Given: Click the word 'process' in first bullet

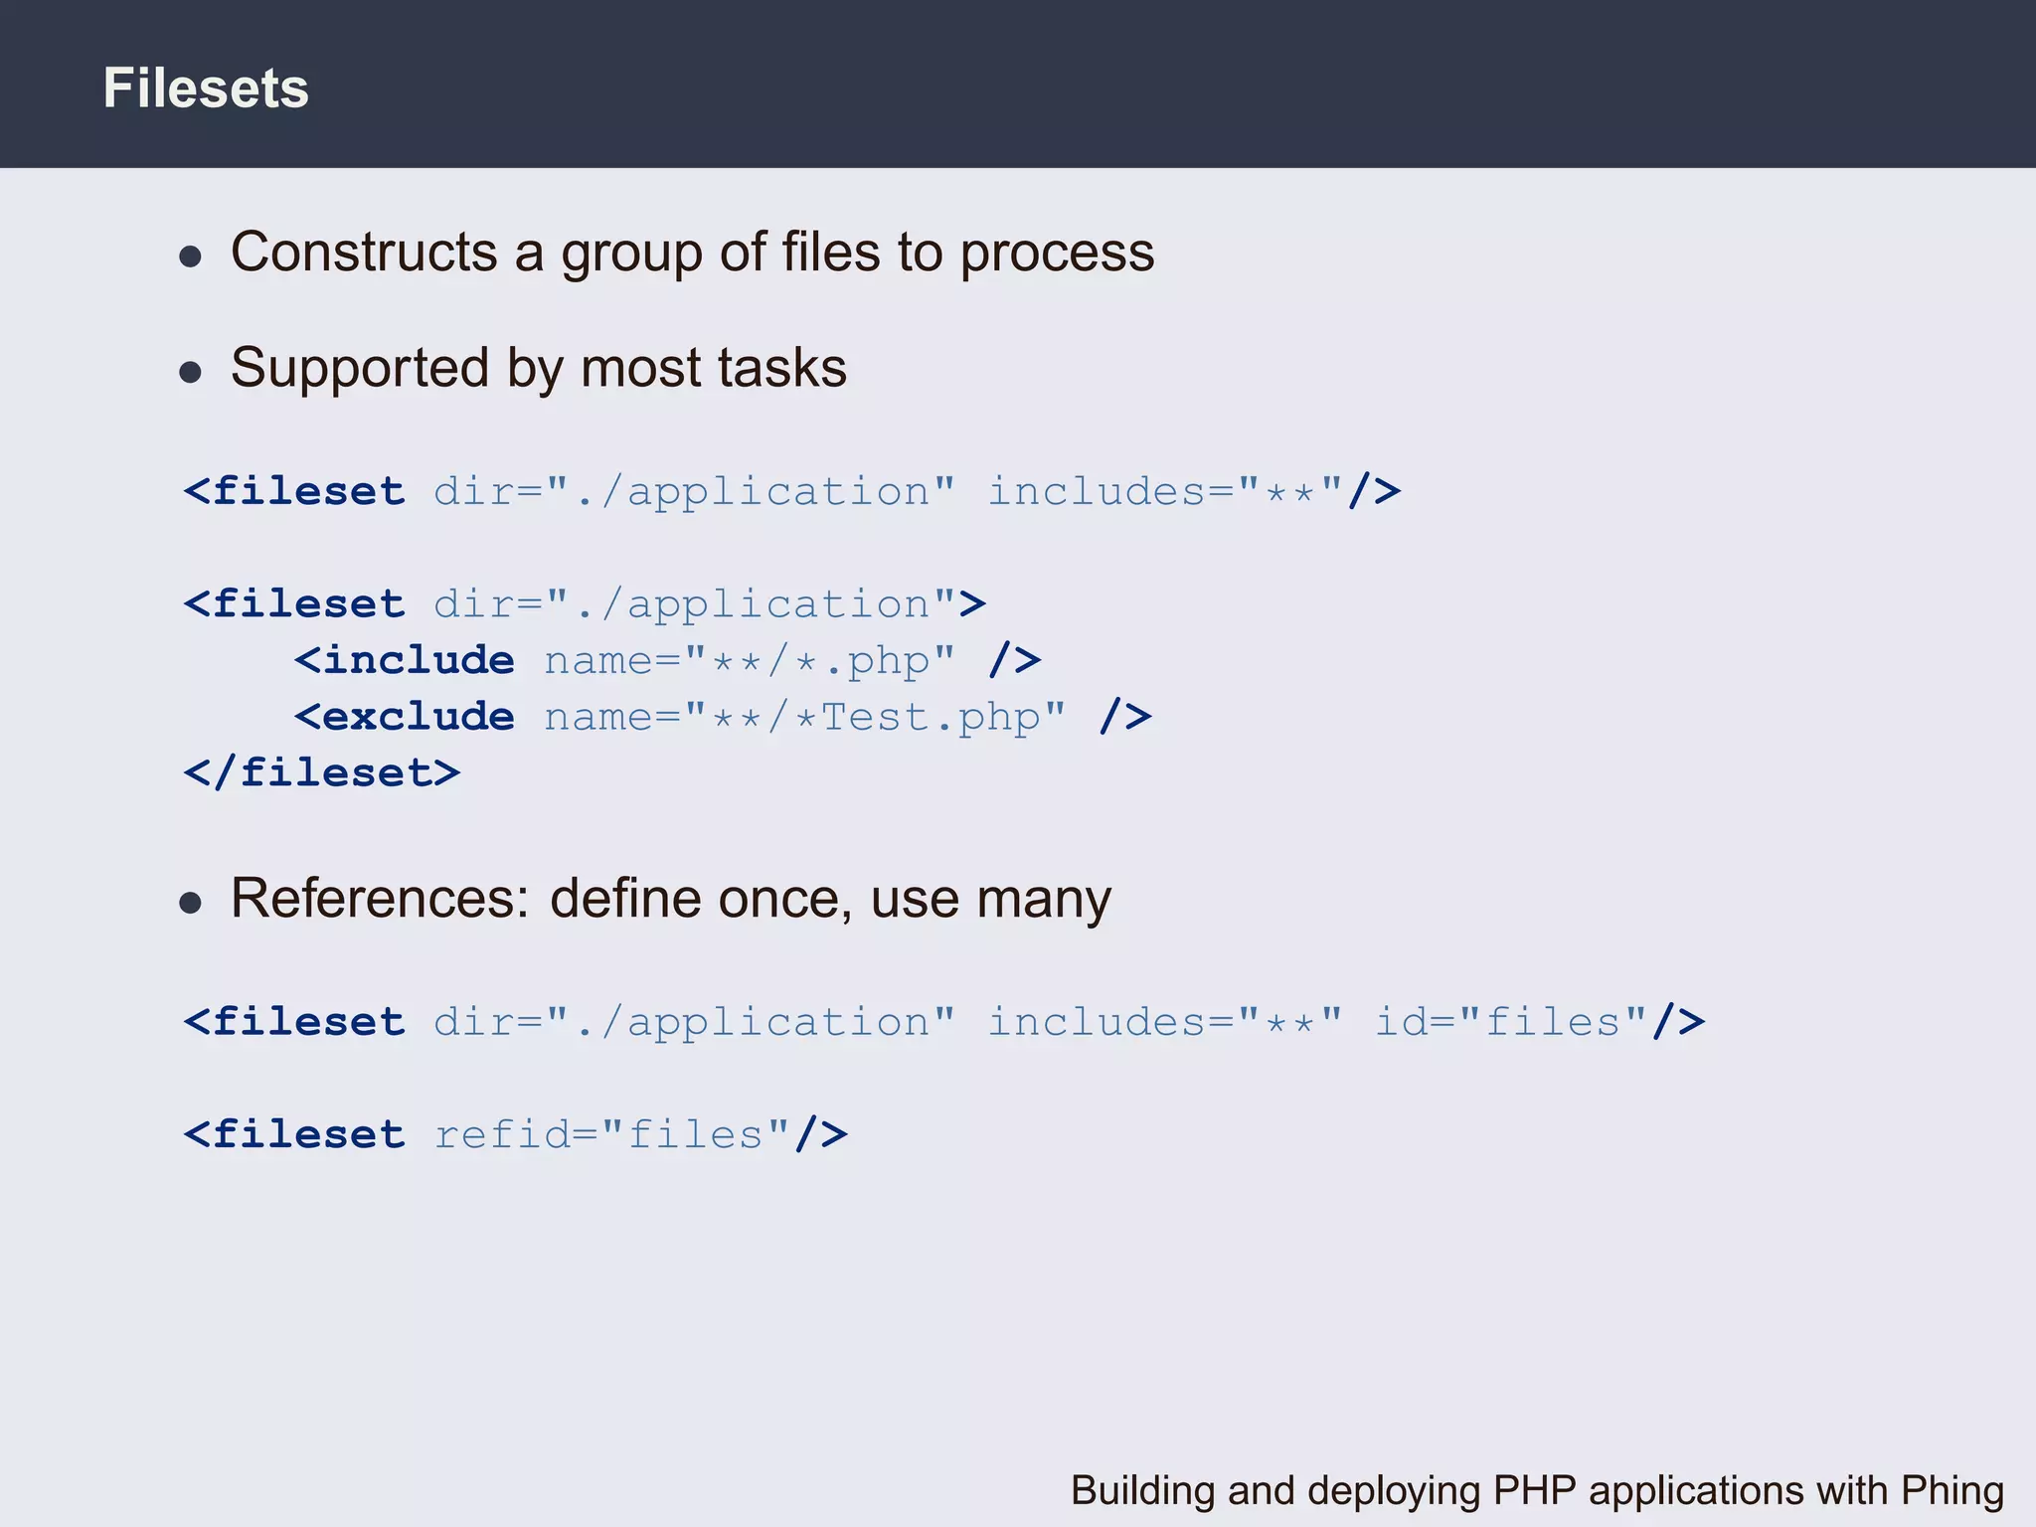Looking at the screenshot, I should click(x=1057, y=254).
